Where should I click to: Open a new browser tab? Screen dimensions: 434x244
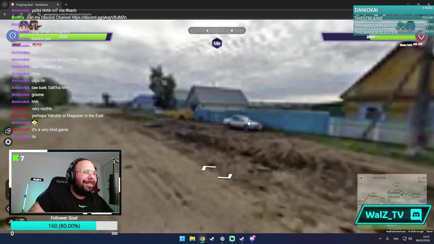pos(66,5)
